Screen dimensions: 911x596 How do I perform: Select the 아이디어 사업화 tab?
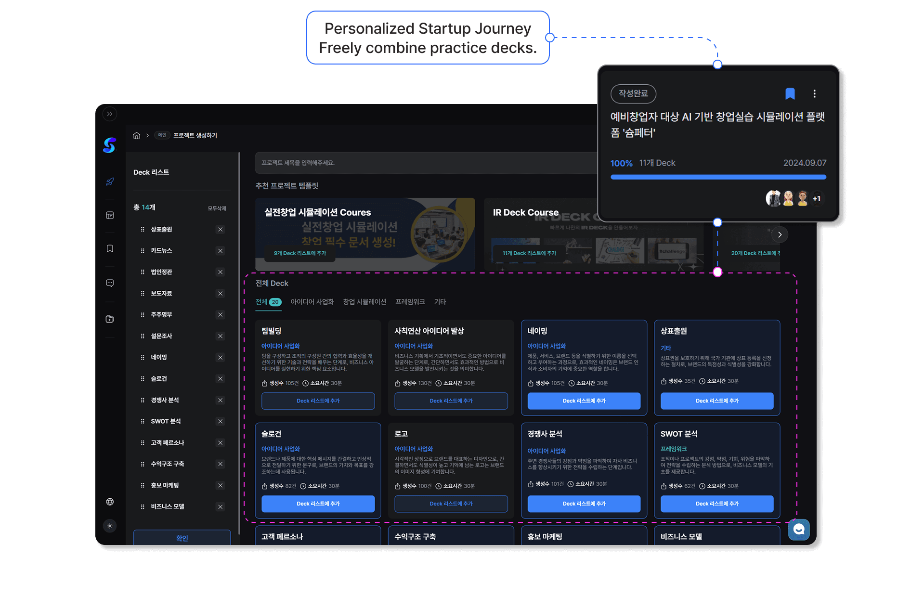point(312,302)
